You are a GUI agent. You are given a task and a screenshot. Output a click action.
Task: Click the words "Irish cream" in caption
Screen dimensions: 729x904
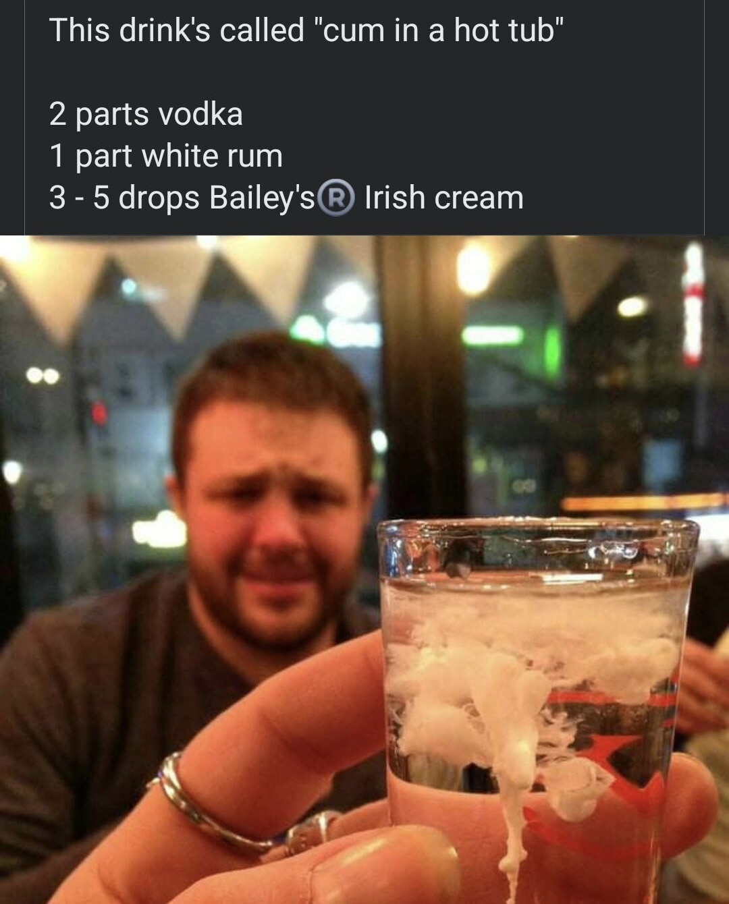tap(443, 198)
